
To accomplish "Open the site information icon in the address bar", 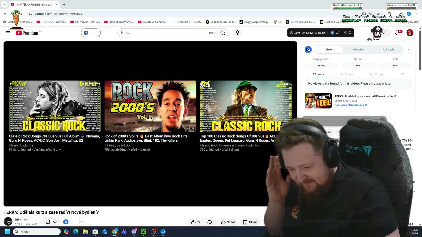I will pos(30,14).
